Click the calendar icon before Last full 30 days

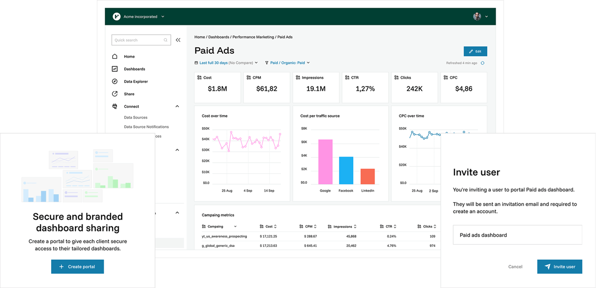tap(196, 63)
